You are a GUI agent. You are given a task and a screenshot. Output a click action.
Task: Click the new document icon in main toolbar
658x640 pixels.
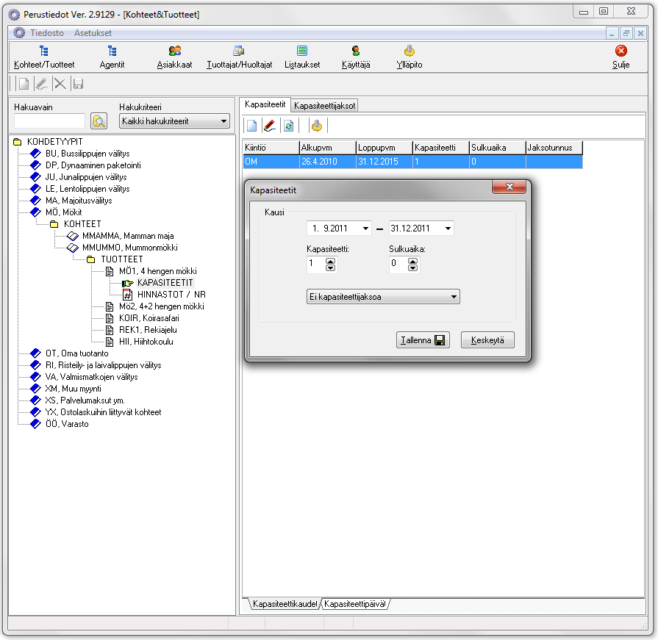24,84
